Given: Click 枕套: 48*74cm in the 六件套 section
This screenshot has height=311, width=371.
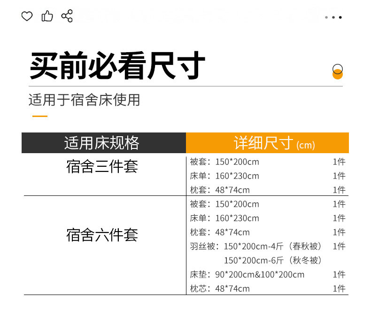Looking at the screenshot, I should click(x=220, y=232).
